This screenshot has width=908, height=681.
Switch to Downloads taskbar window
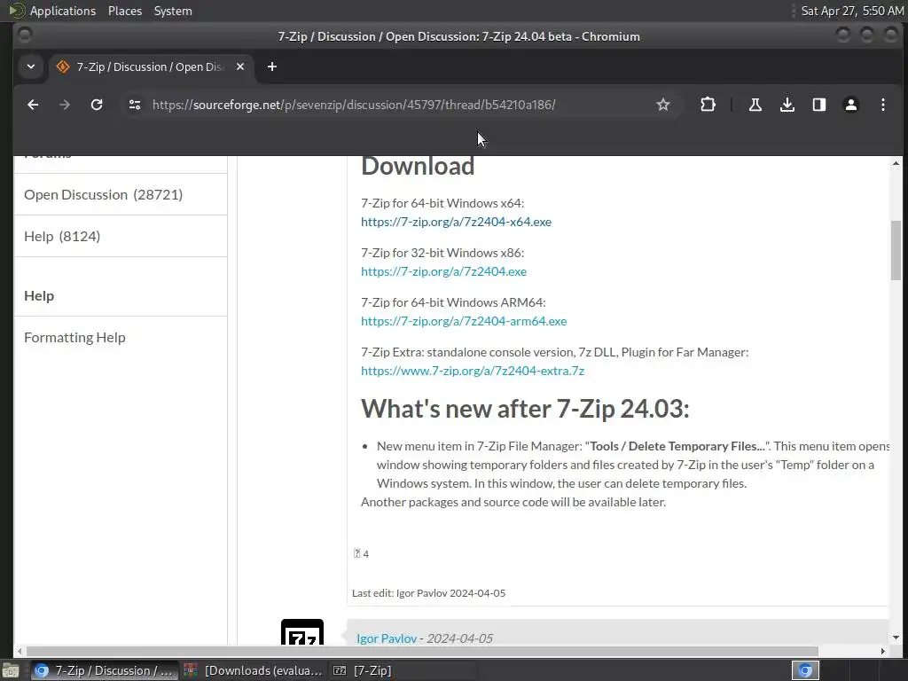pyautogui.click(x=253, y=670)
